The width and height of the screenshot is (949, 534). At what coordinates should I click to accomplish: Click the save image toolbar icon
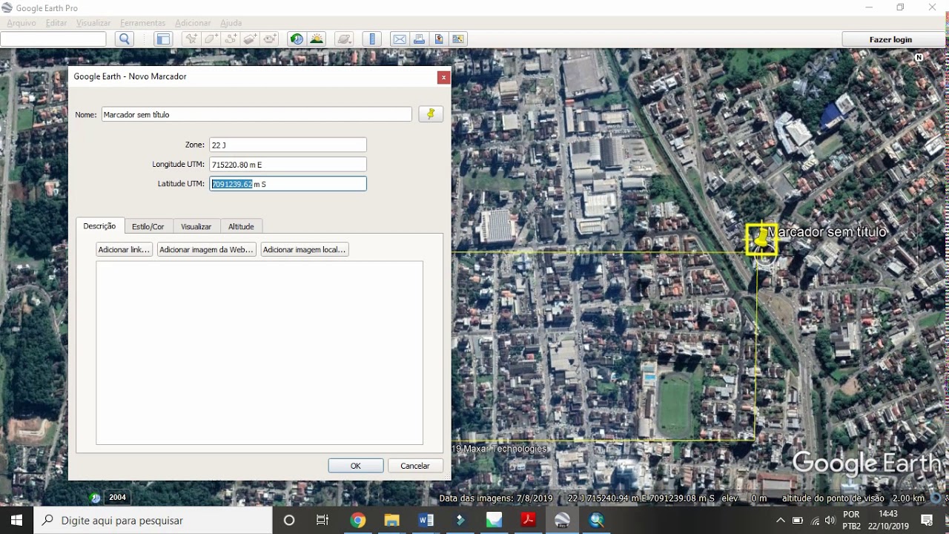pos(438,39)
